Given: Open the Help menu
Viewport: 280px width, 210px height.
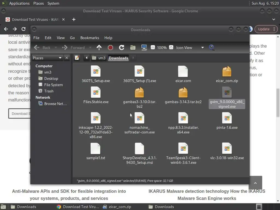Looking at the screenshot, I should (x=108, y=38).
